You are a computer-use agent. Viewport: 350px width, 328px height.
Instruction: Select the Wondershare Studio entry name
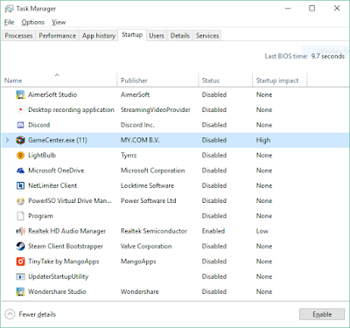click(x=57, y=291)
